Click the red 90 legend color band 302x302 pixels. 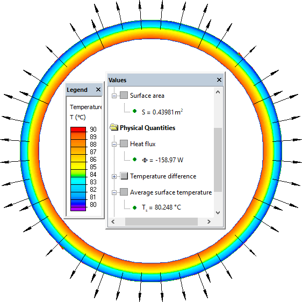(x=78, y=130)
